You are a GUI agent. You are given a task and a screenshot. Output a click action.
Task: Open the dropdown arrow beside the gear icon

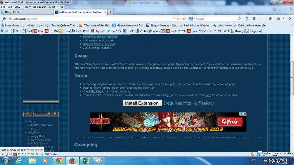pos(283,19)
